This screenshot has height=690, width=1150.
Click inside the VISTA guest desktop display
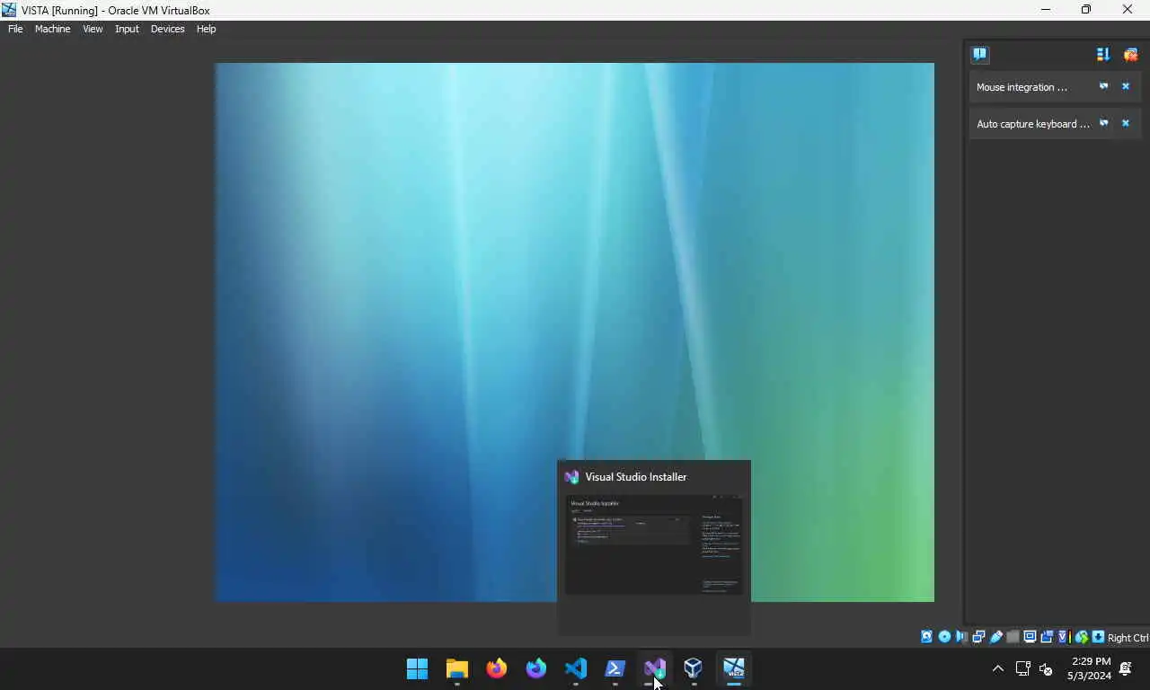(x=575, y=332)
